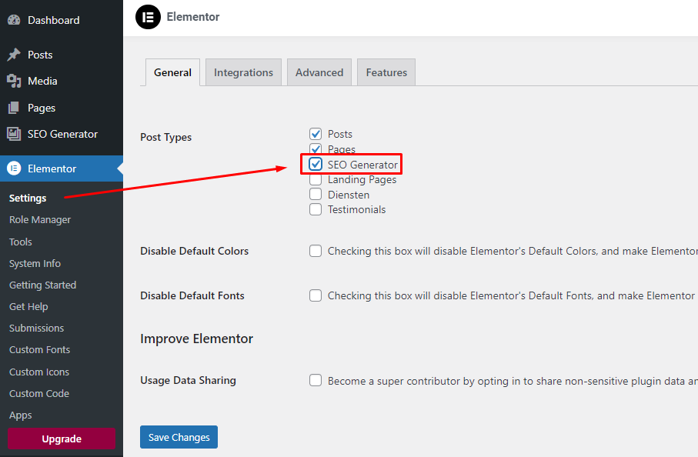The image size is (698, 457).
Task: Switch to the Integrations tab
Action: 243,72
